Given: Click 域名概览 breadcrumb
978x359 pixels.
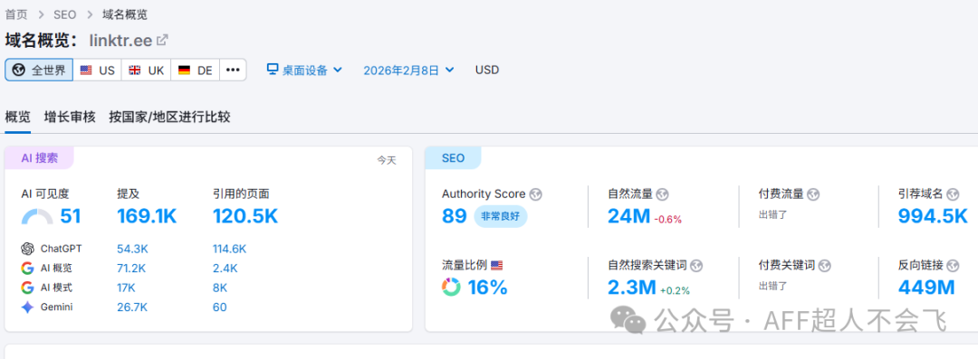Looking at the screenshot, I should tap(125, 14).
